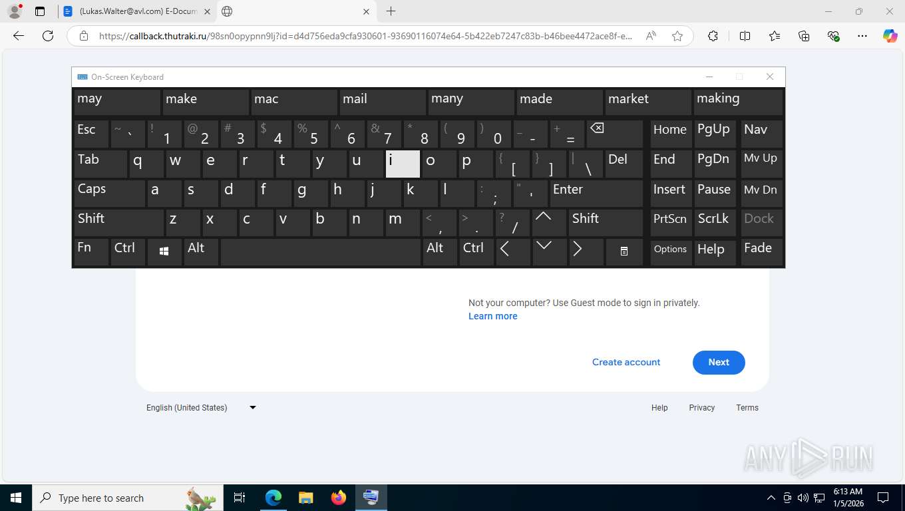Open the Privacy link
The width and height of the screenshot is (905, 511).
(701, 407)
